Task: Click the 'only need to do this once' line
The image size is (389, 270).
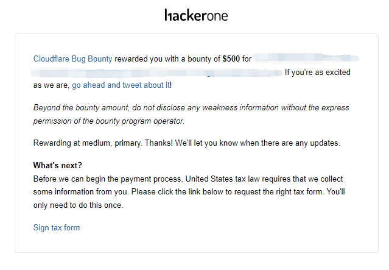Action: [x=78, y=205]
